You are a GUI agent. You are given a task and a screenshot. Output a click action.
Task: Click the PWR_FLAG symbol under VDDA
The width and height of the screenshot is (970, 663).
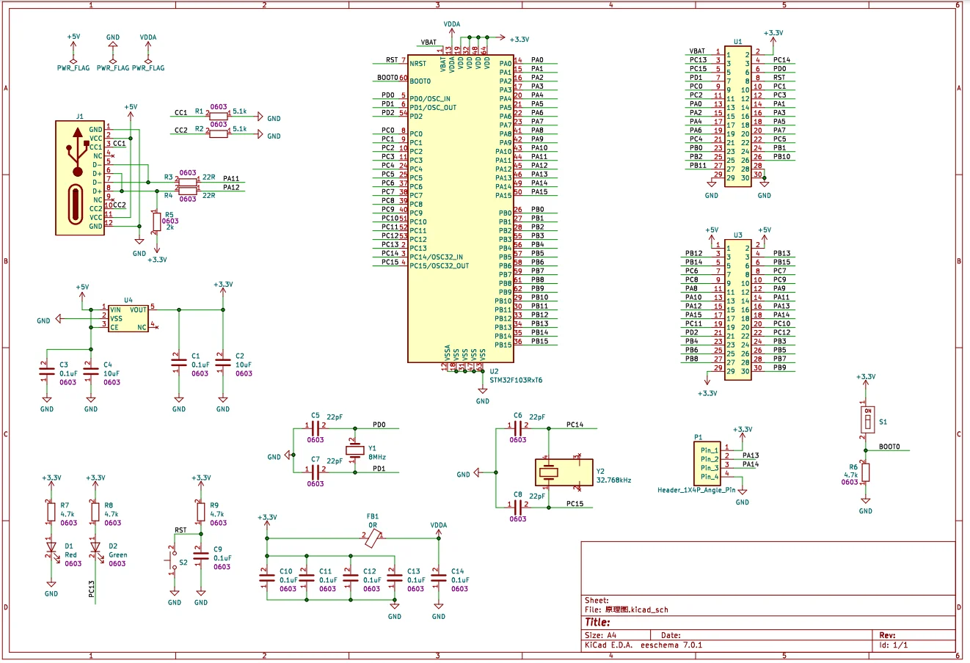148,60
